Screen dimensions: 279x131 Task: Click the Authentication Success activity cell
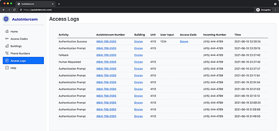73,42
